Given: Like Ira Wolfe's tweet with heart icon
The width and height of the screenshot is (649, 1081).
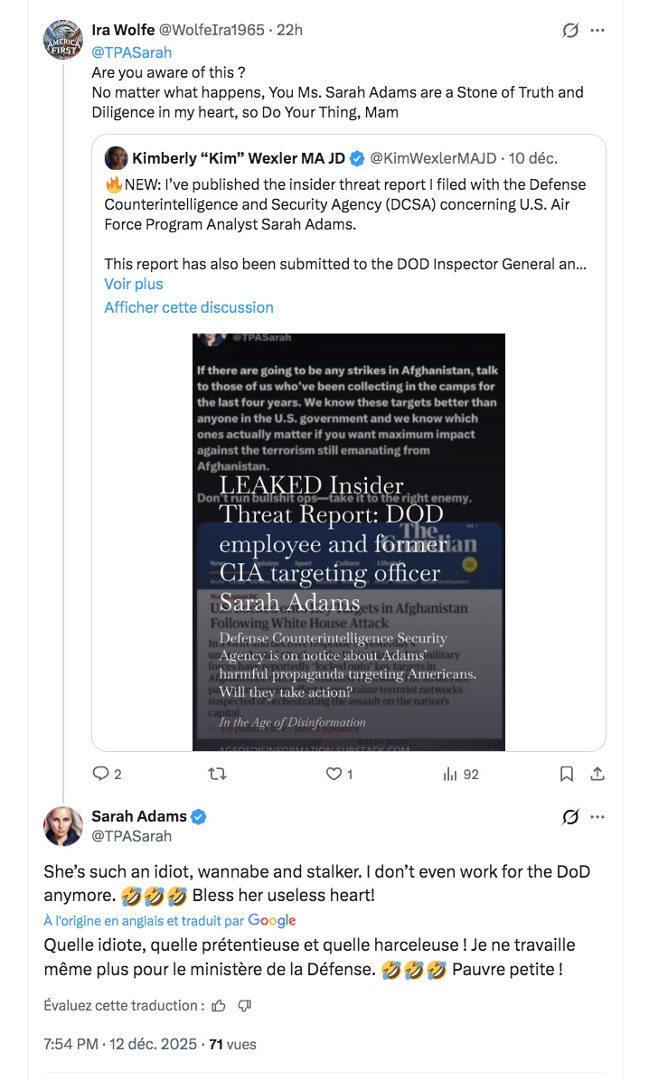Looking at the screenshot, I should pos(334,774).
